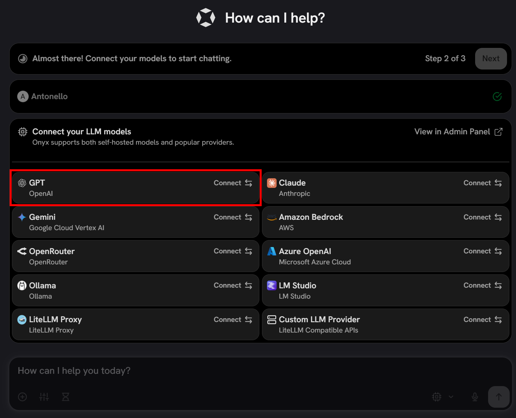Connect the LM Studio provider

coord(483,285)
